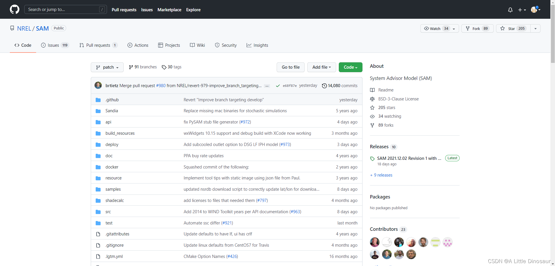Open the deploy folder icon
The height and width of the screenshot is (266, 555).
[x=98, y=145]
